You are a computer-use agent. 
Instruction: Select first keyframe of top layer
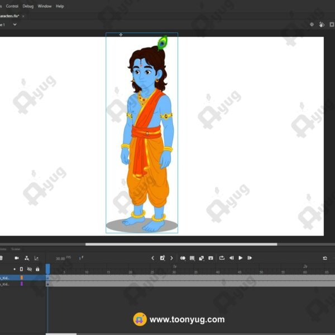coord(47,277)
